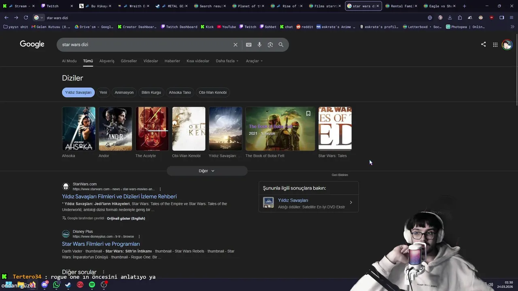The height and width of the screenshot is (291, 518).
Task: Open Google Lens image search
Action: [270, 44]
